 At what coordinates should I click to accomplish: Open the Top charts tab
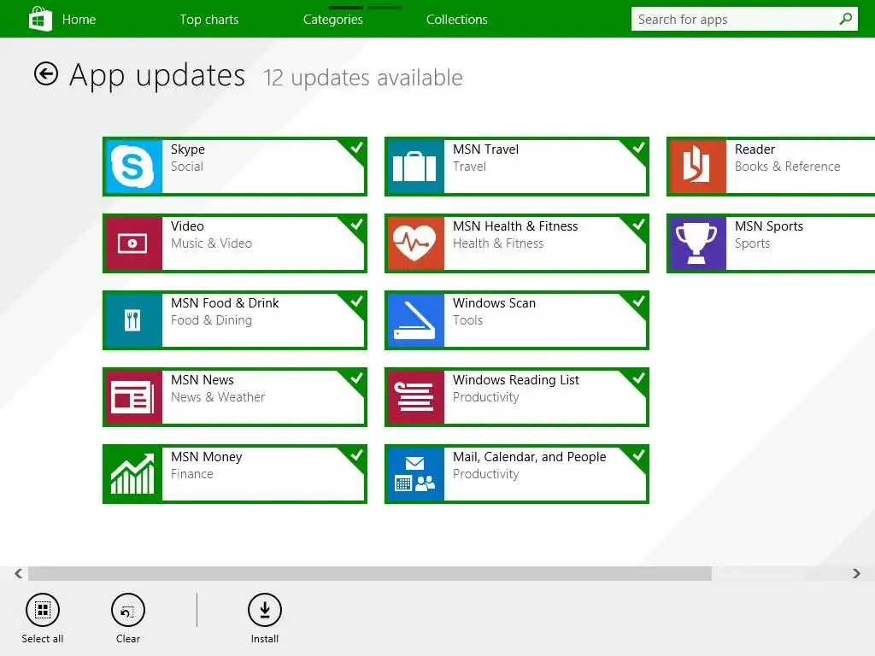tap(209, 20)
